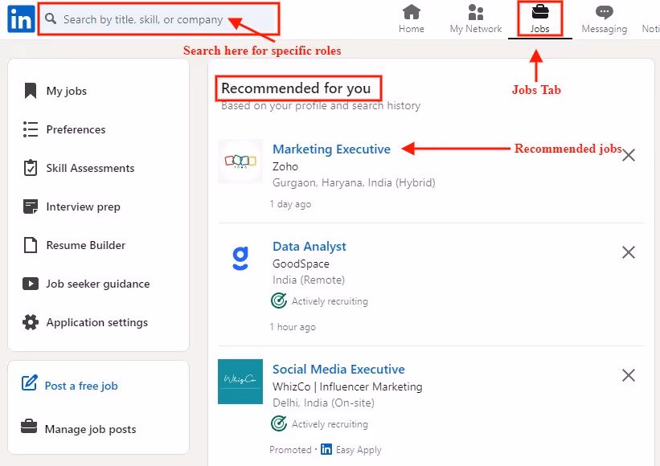
Task: Select the Resume Builder document icon
Action: coord(31,244)
